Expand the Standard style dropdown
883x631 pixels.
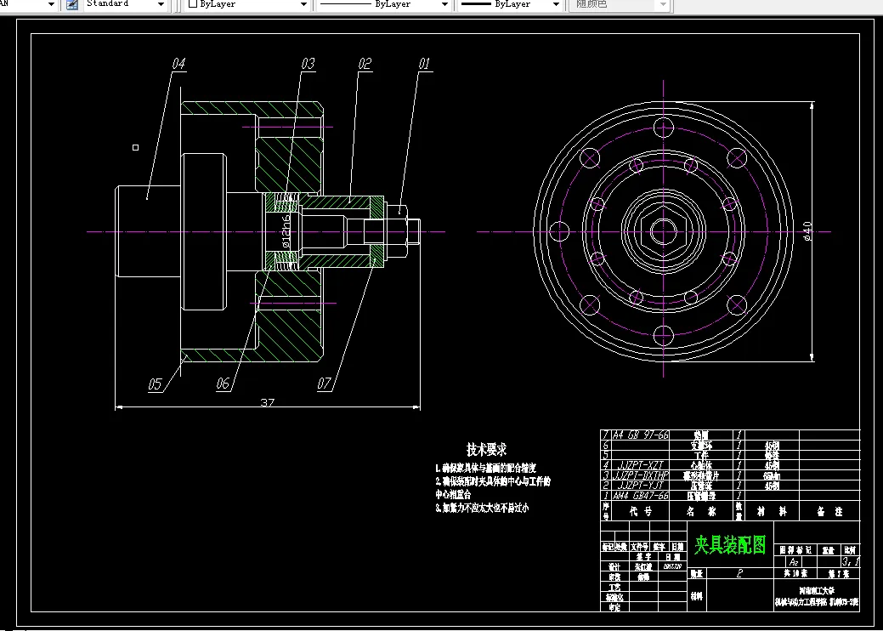161,4
